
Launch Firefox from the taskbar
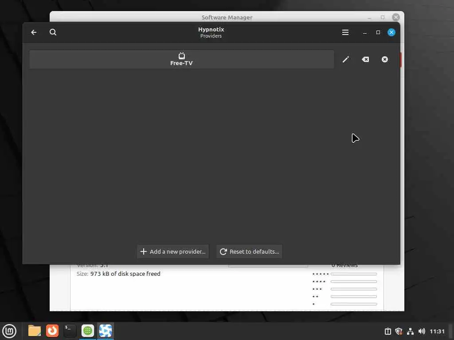click(x=52, y=331)
